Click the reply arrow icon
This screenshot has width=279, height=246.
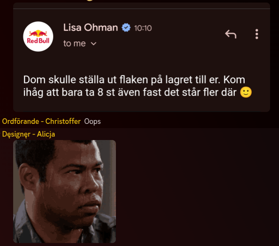pos(231,34)
